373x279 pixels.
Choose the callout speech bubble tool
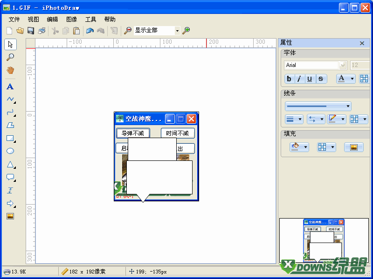pos(10,177)
